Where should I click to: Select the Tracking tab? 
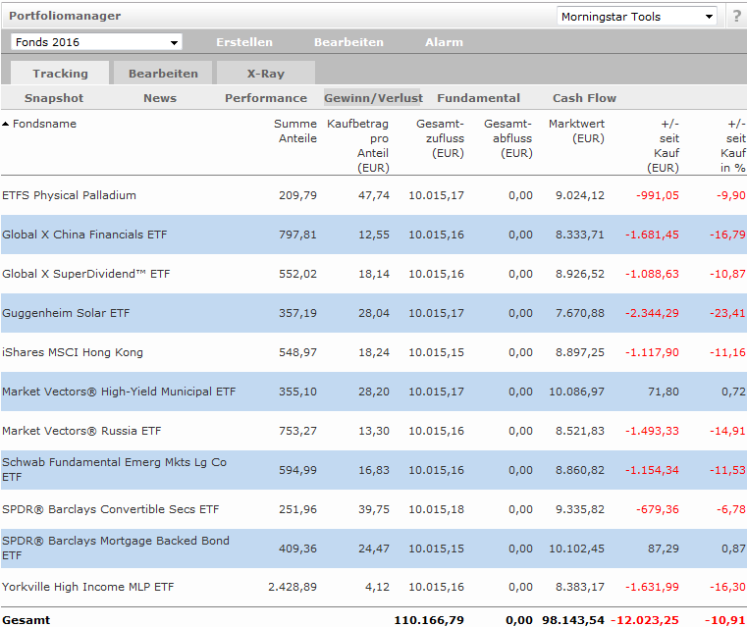[60, 74]
